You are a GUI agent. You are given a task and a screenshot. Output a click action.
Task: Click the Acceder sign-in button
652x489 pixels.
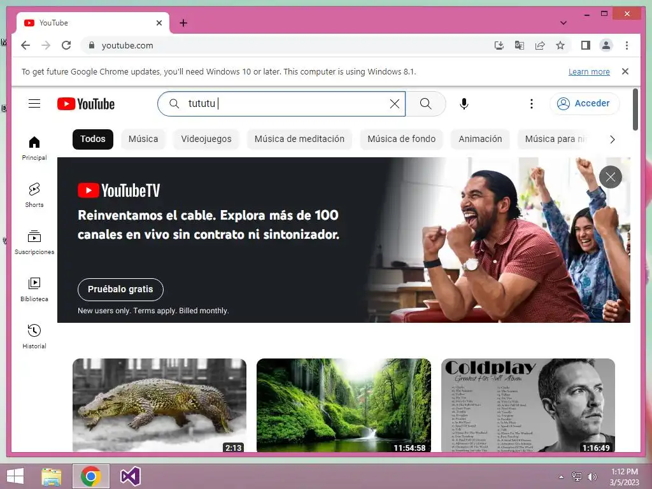point(585,104)
